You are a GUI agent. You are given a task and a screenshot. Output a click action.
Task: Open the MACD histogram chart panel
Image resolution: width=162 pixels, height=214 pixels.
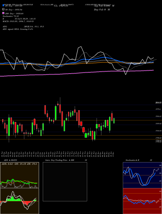click(x=19, y=201)
